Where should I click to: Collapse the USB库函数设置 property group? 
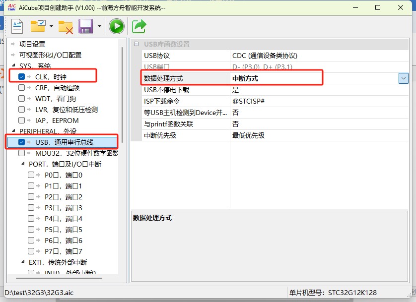coord(136,44)
